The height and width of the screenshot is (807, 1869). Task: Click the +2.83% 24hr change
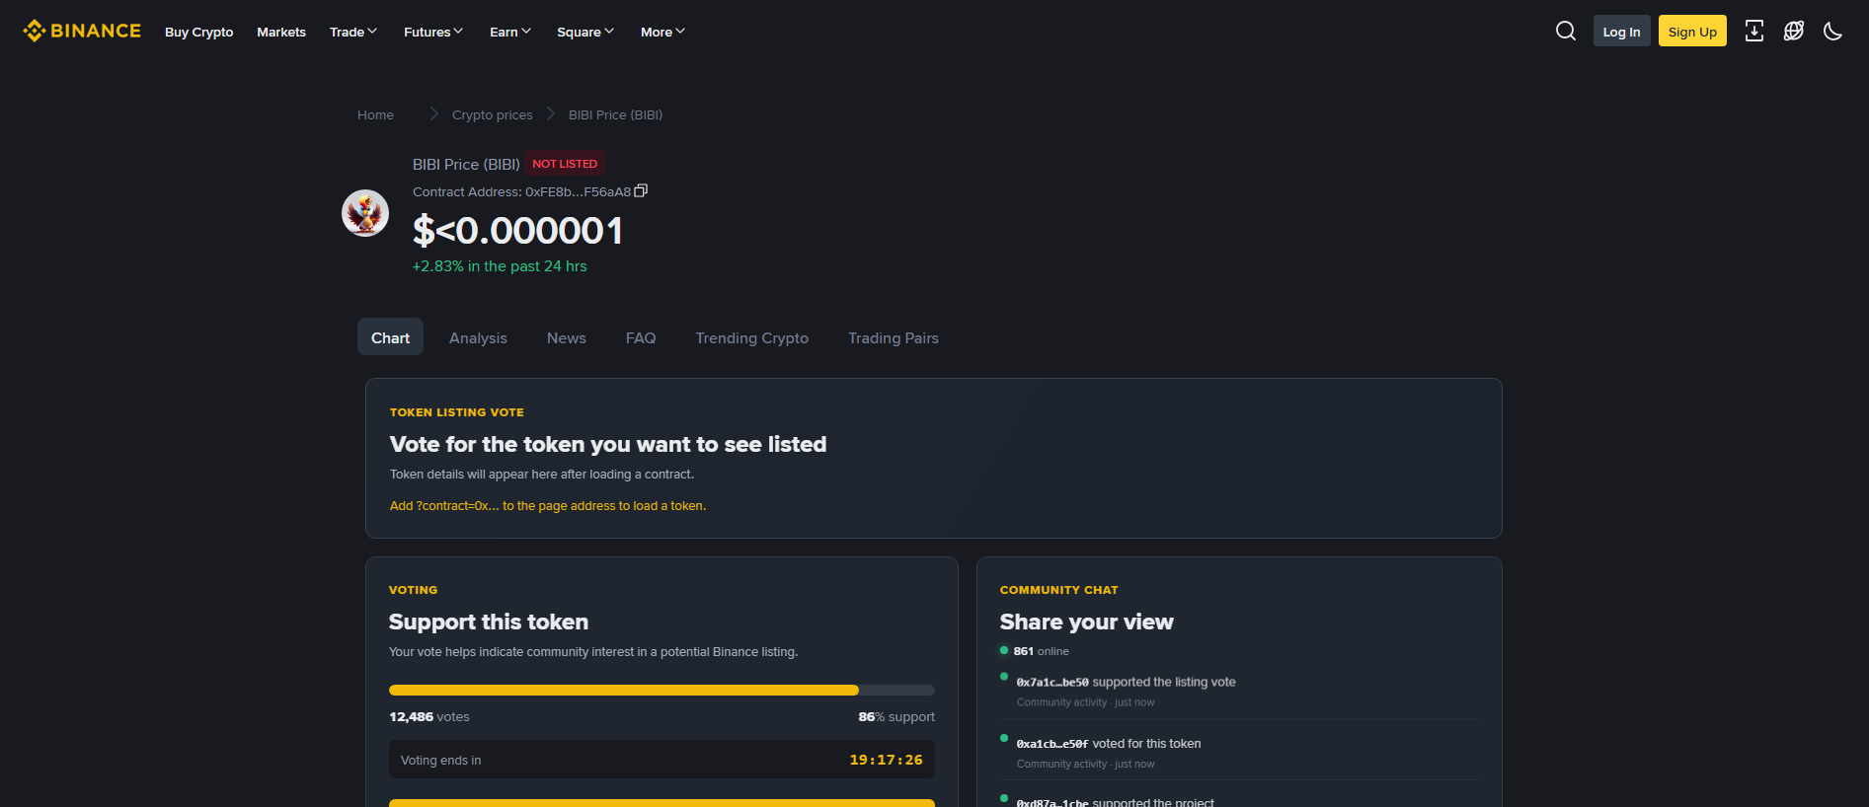click(x=500, y=266)
